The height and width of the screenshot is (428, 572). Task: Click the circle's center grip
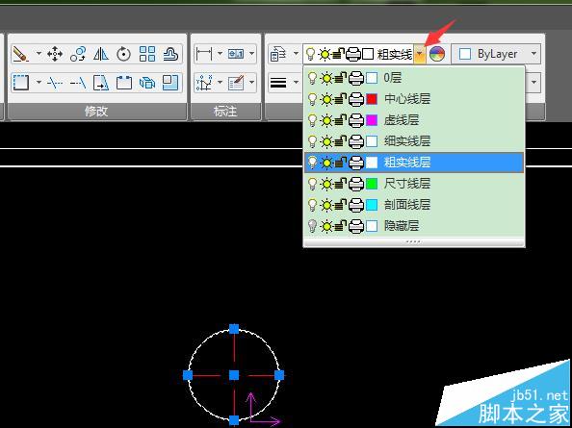click(234, 375)
